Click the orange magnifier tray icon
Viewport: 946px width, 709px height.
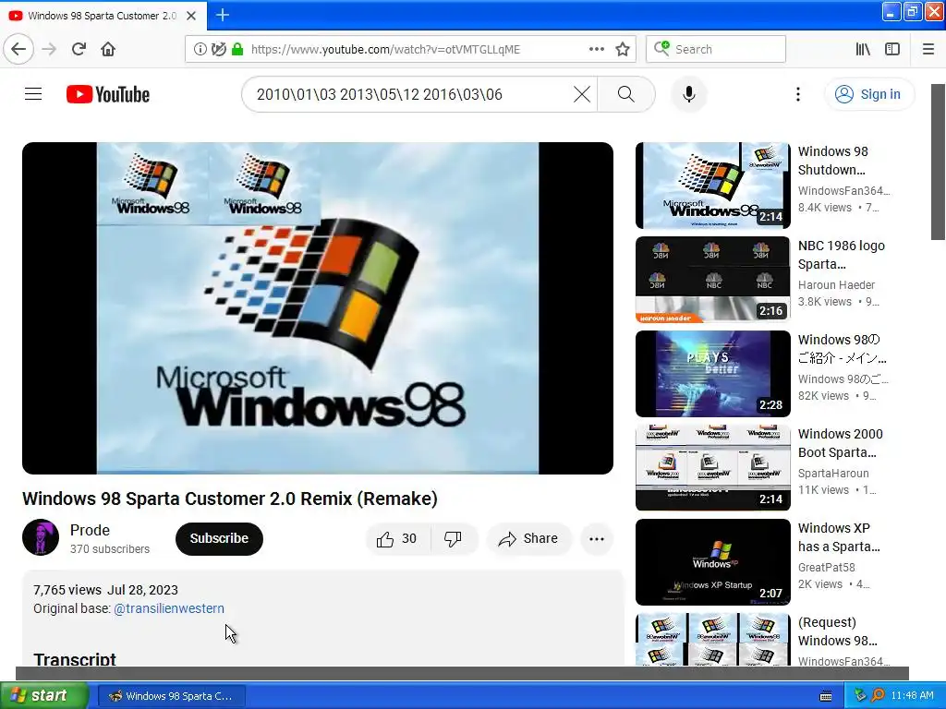click(878, 696)
